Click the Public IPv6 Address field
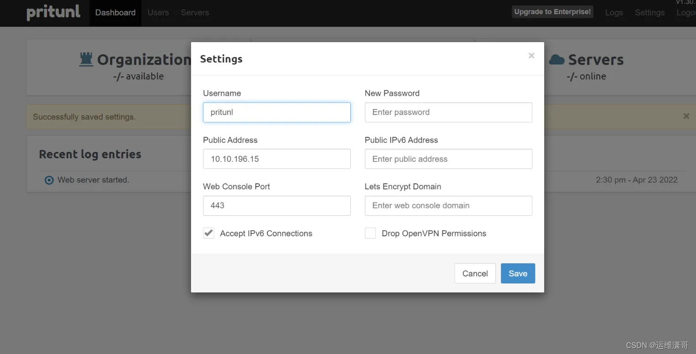Image resolution: width=696 pixels, height=354 pixels. [x=448, y=159]
